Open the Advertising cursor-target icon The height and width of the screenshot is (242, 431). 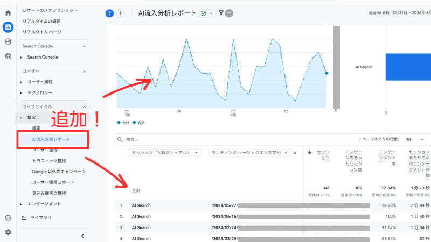click(8, 55)
